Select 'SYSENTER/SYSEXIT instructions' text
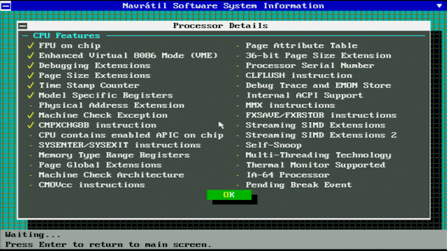Image resolution: width=447 pixels, height=251 pixels. pos(119,145)
